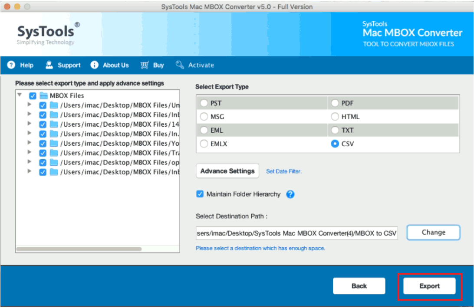Toggle Maintain Folder Hierarchy checkbox

(200, 194)
